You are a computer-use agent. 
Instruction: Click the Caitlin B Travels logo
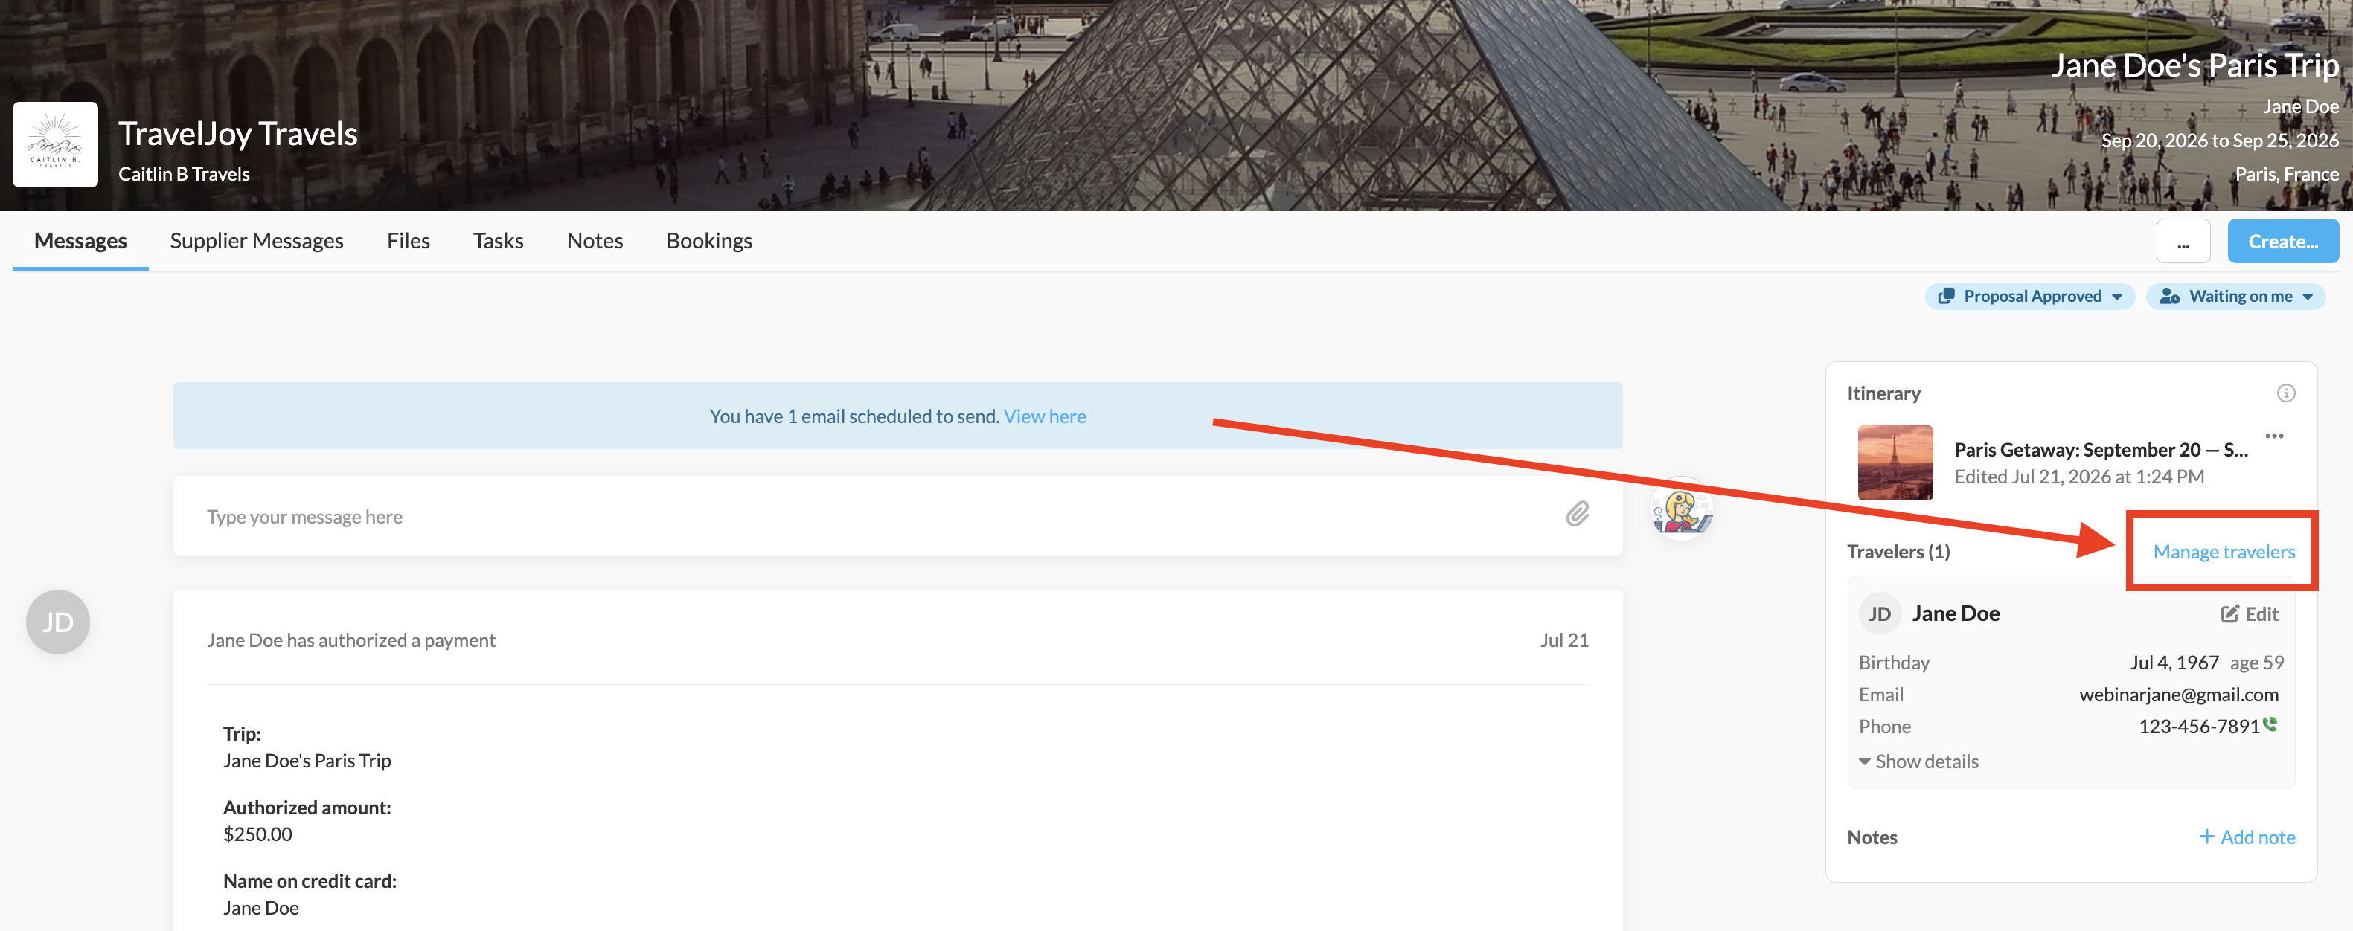pos(55,144)
